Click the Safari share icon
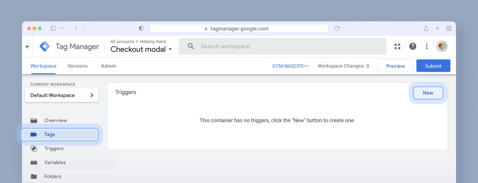This screenshot has height=183, width=478. (426, 29)
